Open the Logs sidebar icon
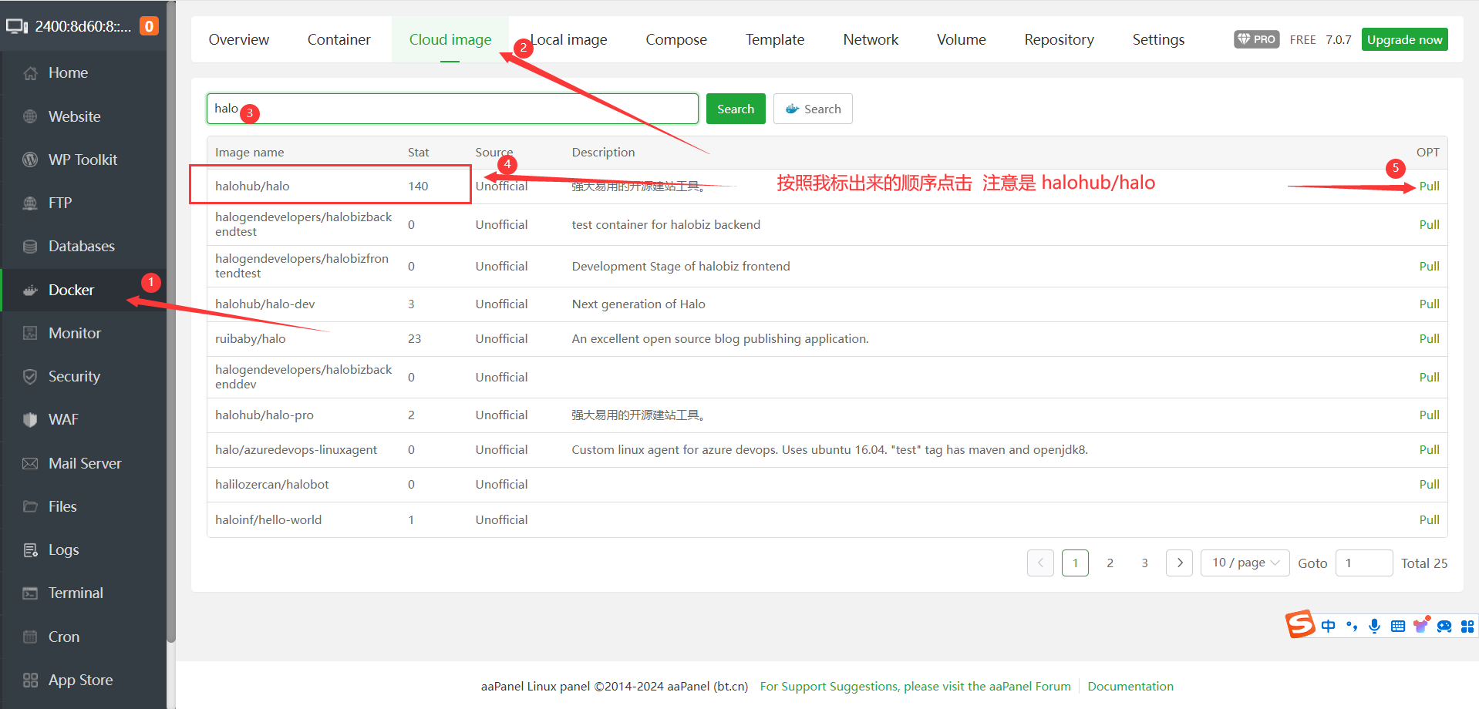This screenshot has width=1479, height=709. pos(30,549)
